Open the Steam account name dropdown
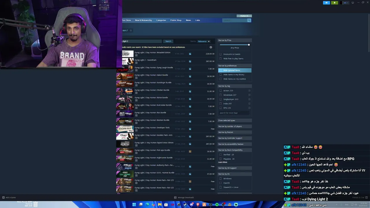Viewport: 370px width, 208px height. 346,3
